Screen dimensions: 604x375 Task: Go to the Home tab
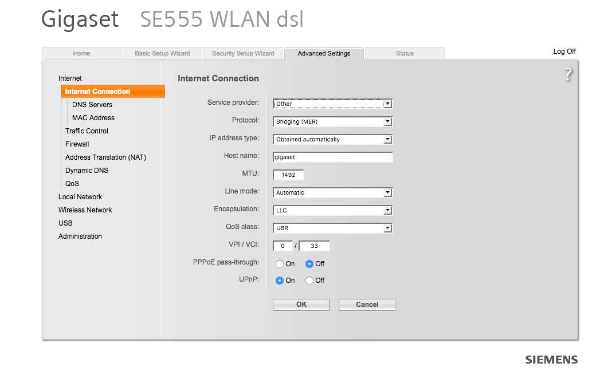pos(81,53)
